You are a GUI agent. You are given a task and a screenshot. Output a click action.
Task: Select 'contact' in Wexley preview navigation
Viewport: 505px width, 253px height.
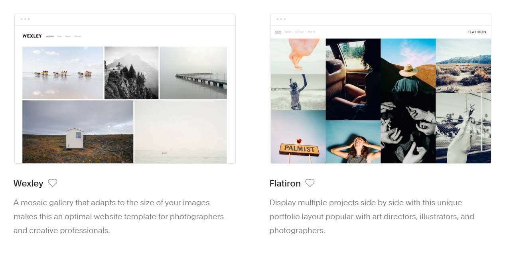77,36
